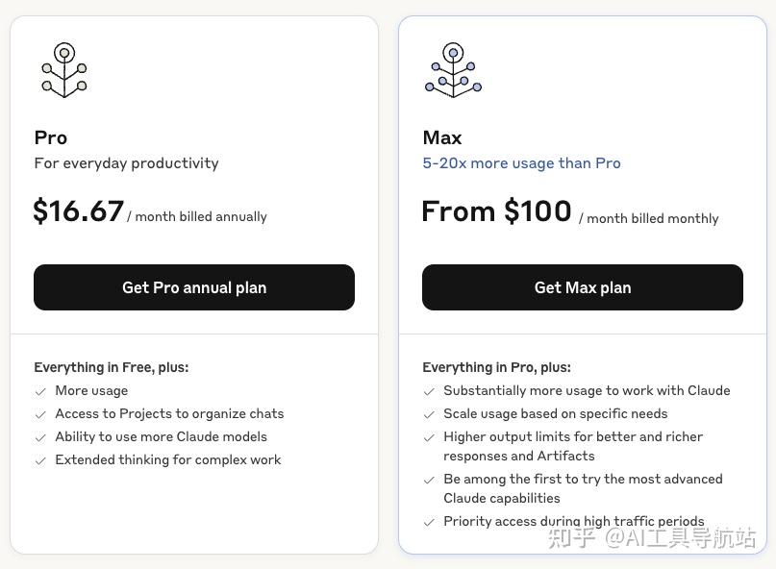This screenshot has height=569, width=776.
Task: Click the $16.67 price text
Action: [x=79, y=211]
